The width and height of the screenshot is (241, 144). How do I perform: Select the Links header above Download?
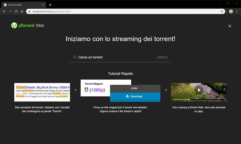(135, 88)
